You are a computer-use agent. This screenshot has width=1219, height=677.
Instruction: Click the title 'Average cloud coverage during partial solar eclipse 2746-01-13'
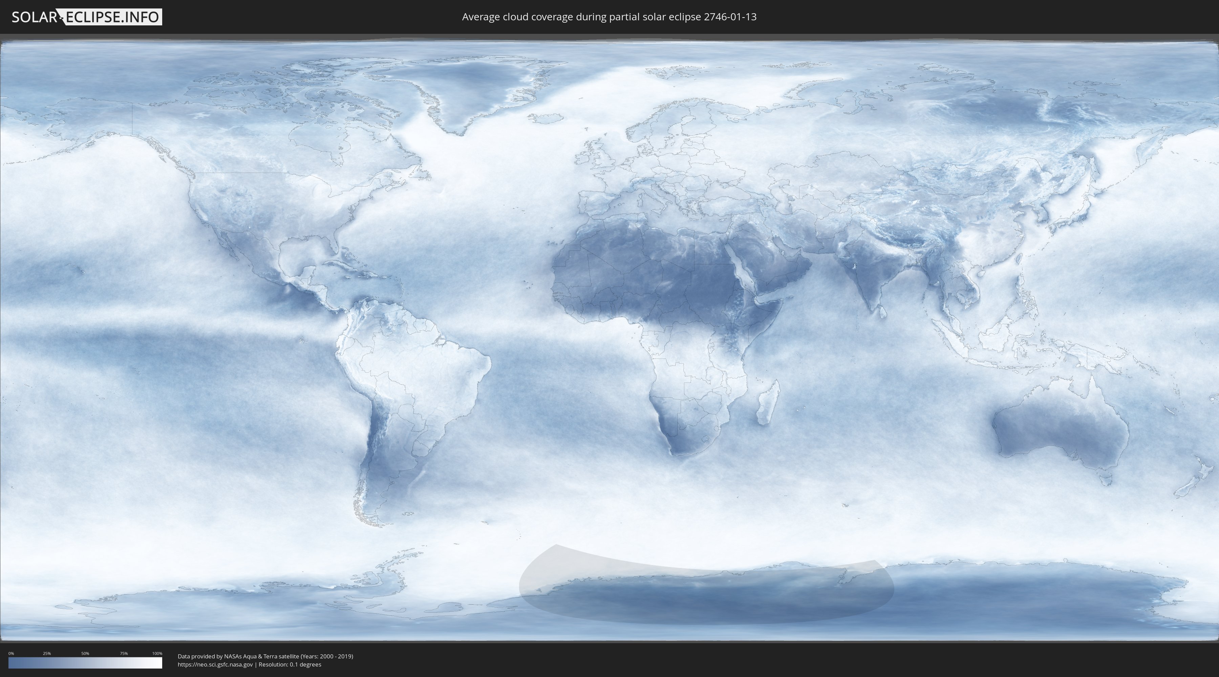(609, 17)
